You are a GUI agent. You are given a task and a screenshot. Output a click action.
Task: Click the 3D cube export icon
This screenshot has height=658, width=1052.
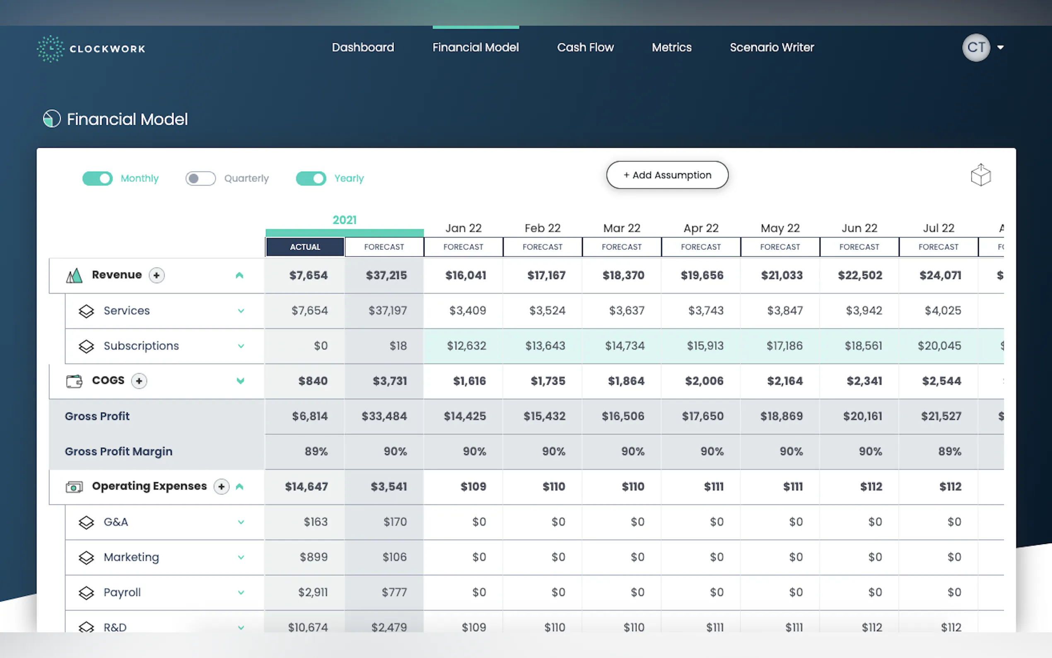click(980, 175)
